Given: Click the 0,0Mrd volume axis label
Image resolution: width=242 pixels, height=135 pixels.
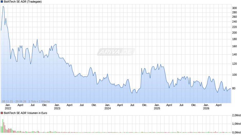Looking at the screenshot, I should point(236,132).
